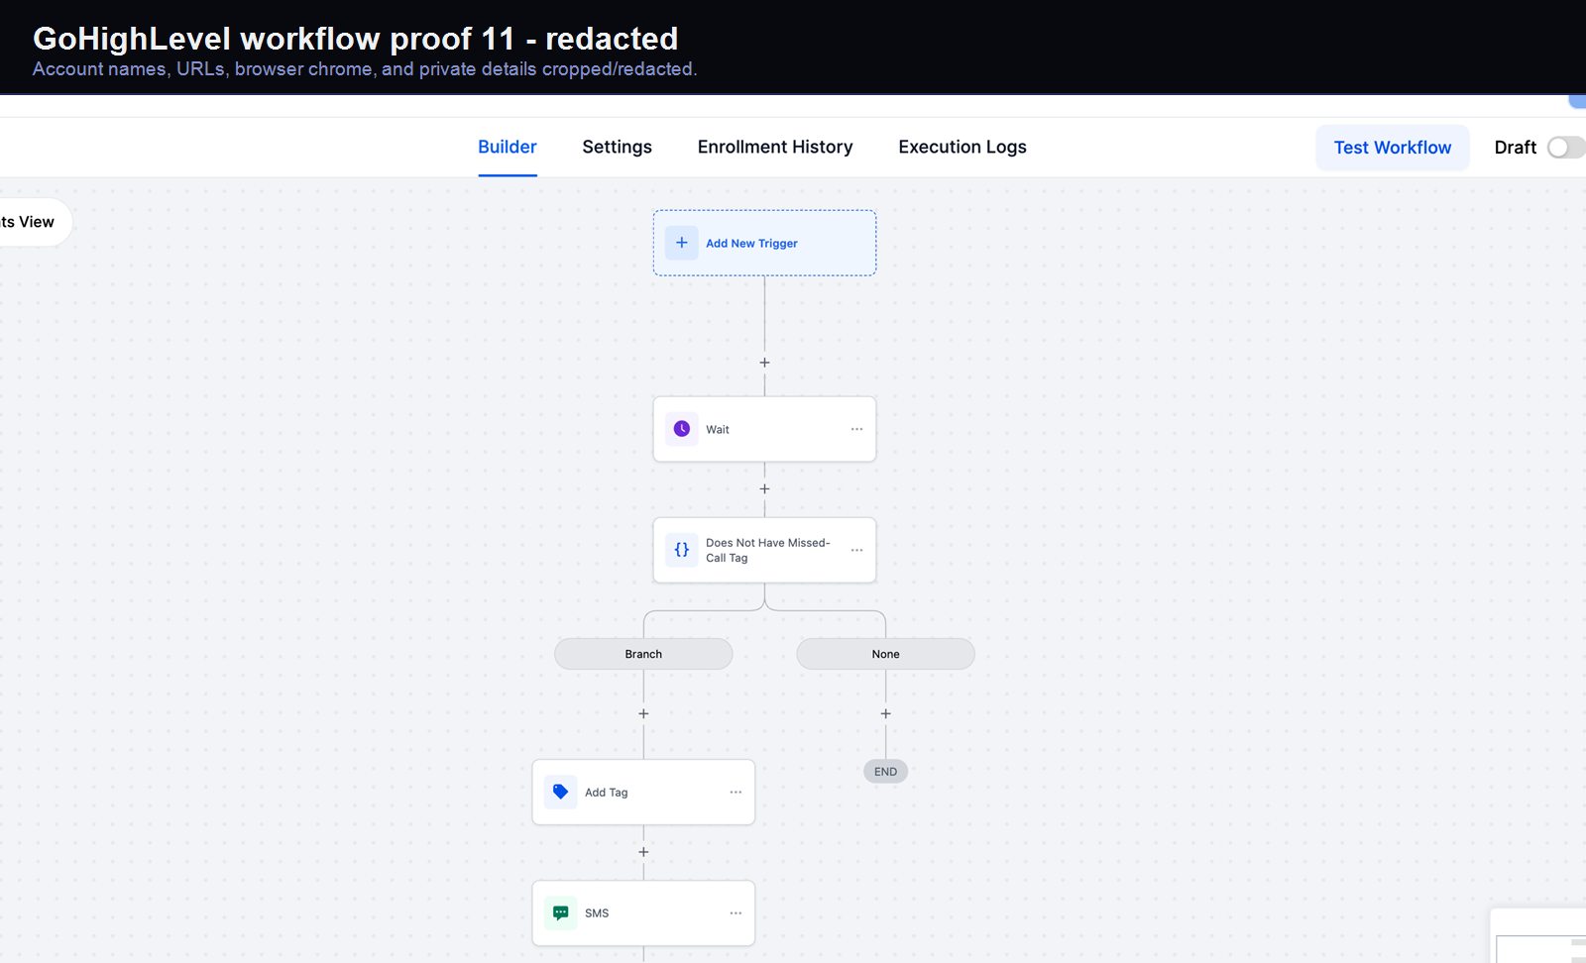Screen dimensions: 1586x963
Task: Click the Wait step clock icon
Action: click(681, 429)
